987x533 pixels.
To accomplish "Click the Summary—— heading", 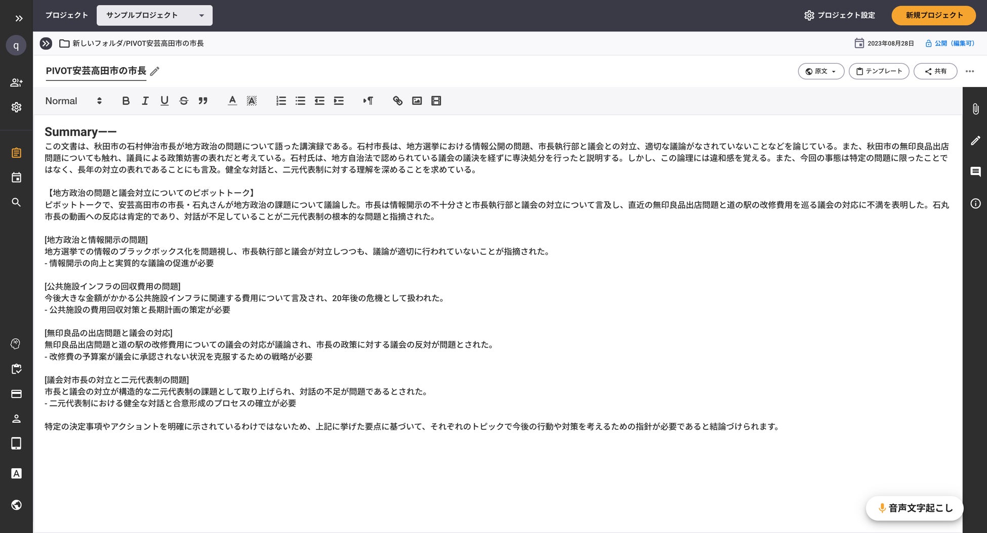I will (80, 132).
